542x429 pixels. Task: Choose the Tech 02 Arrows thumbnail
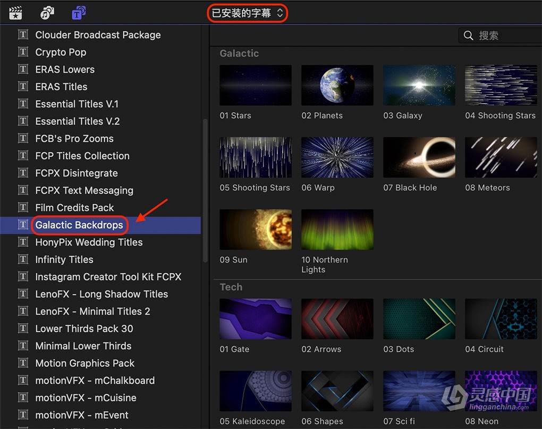coord(337,319)
